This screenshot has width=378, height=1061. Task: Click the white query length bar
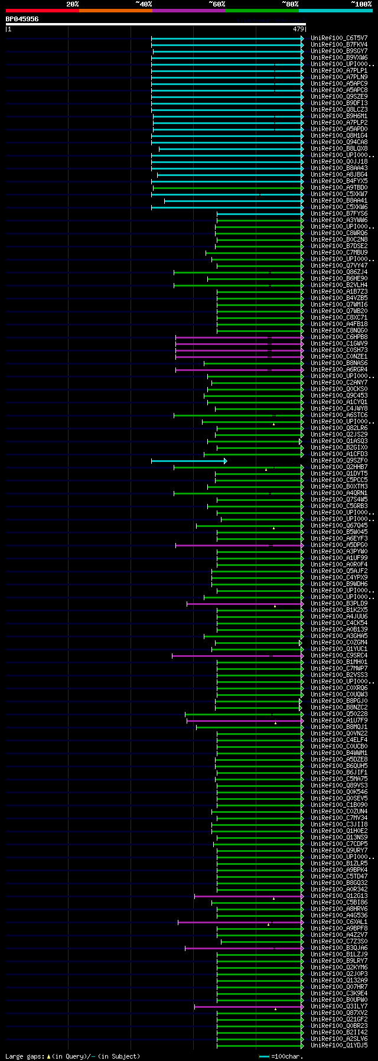click(156, 24)
